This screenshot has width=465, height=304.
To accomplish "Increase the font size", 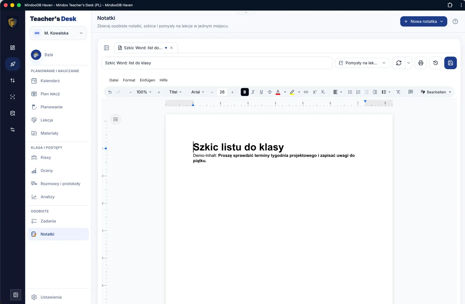I will [x=233, y=92].
